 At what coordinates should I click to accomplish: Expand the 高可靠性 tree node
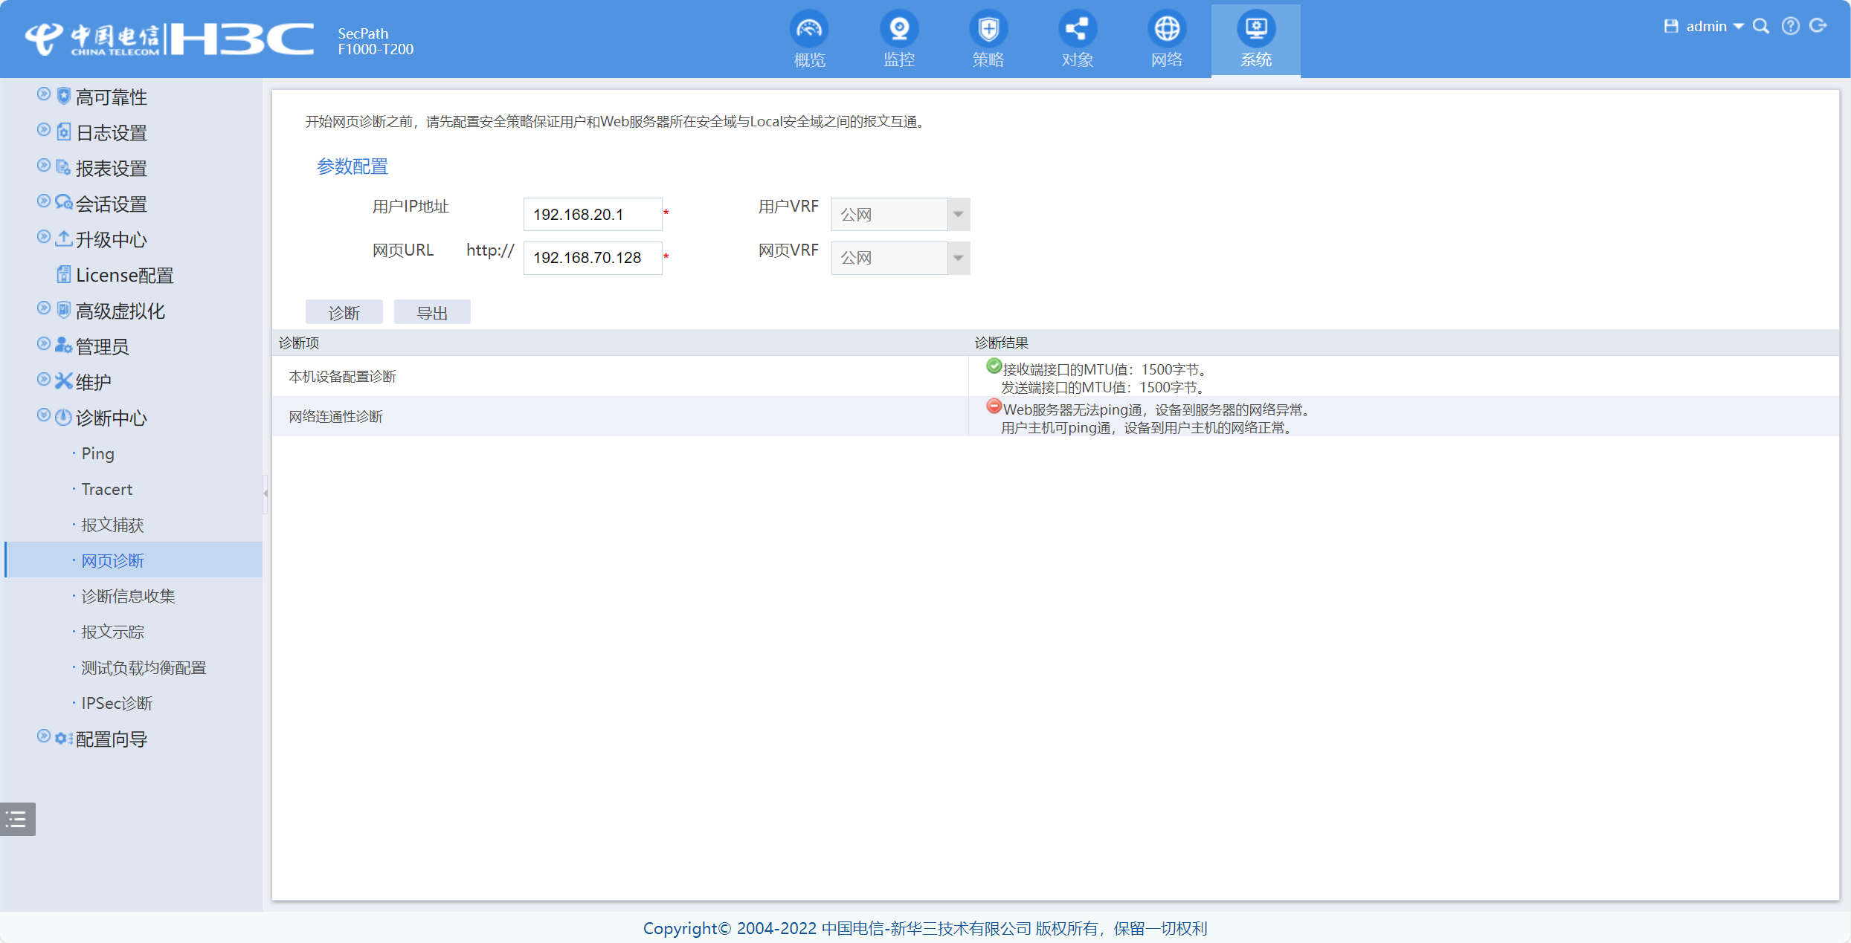[44, 94]
